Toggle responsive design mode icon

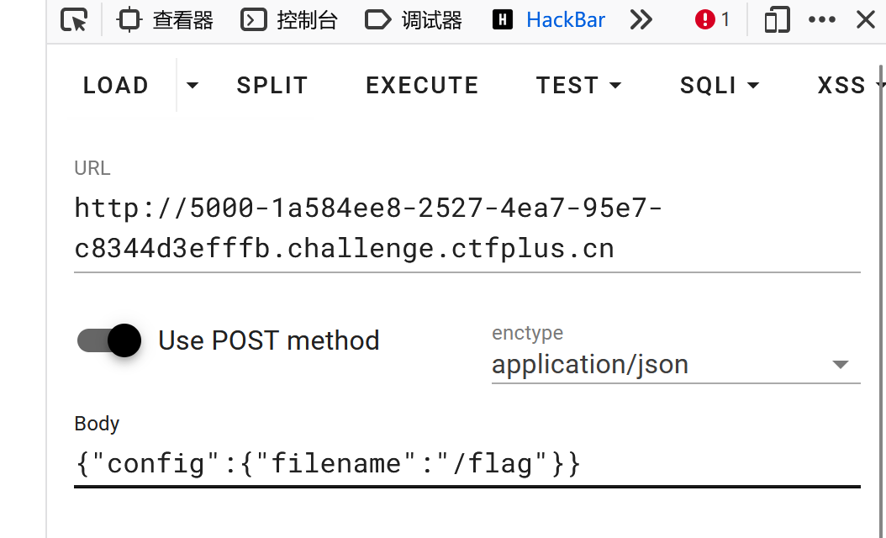coord(775,20)
